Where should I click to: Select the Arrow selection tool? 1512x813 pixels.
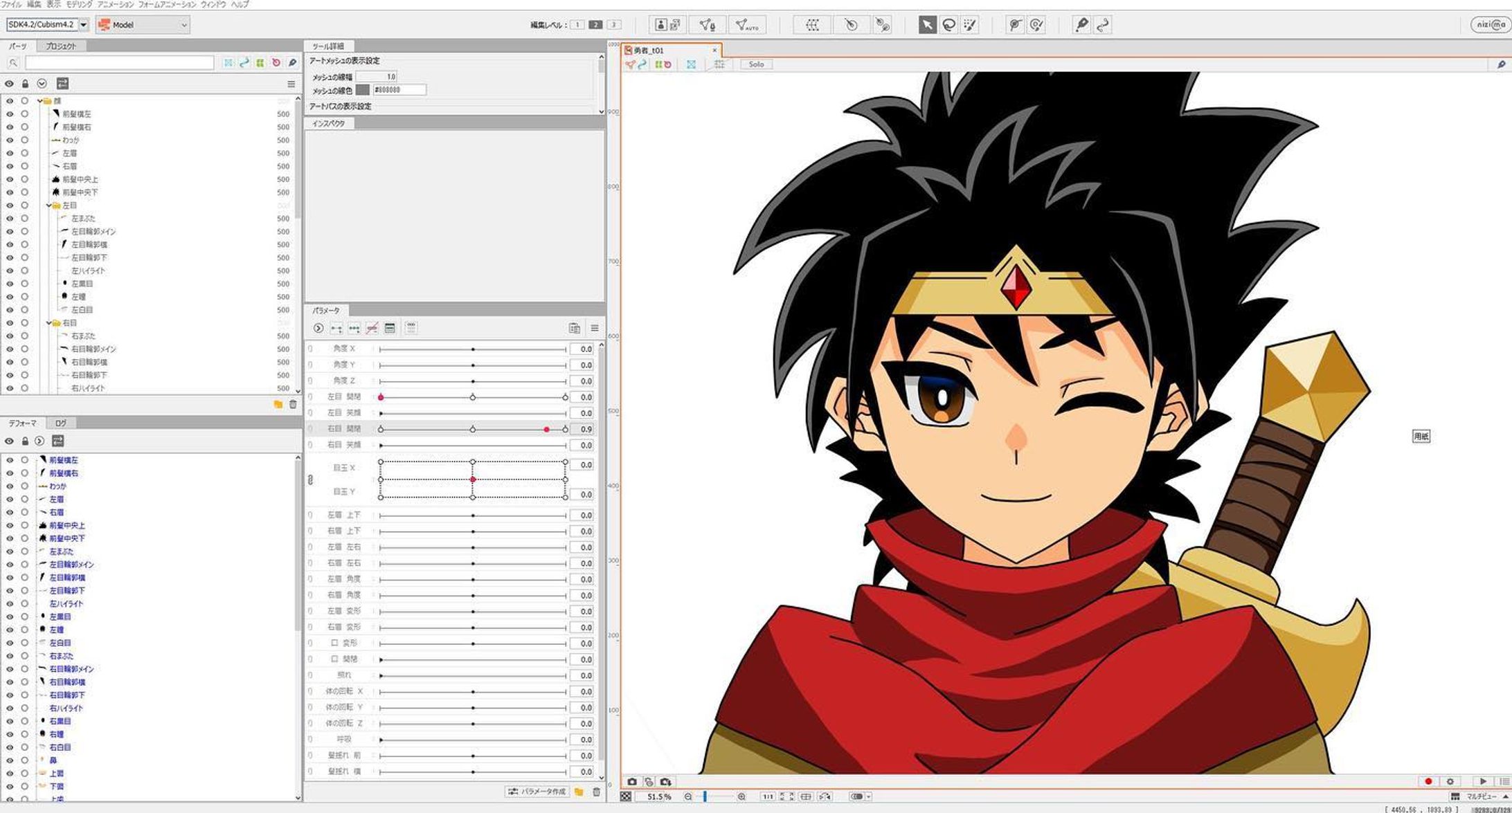click(x=927, y=25)
